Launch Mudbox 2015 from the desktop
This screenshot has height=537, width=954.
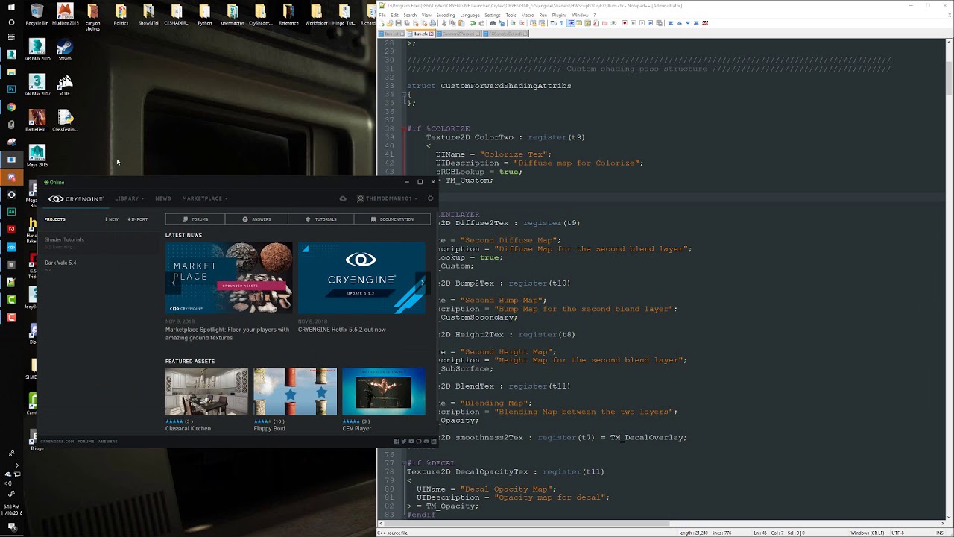(x=65, y=14)
